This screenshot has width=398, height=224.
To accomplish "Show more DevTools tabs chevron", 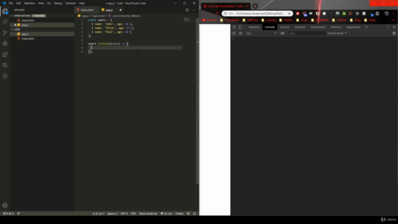I will click(366, 27).
